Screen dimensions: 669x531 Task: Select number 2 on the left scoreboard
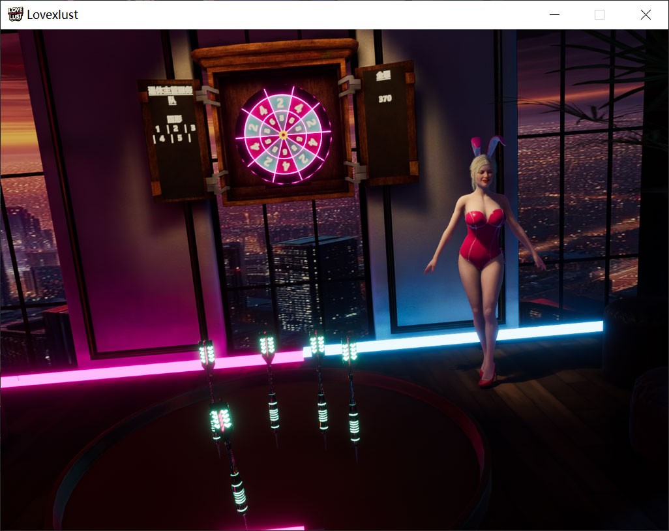(174, 129)
